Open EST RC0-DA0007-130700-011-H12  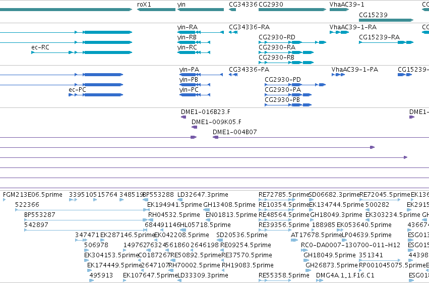304,250
